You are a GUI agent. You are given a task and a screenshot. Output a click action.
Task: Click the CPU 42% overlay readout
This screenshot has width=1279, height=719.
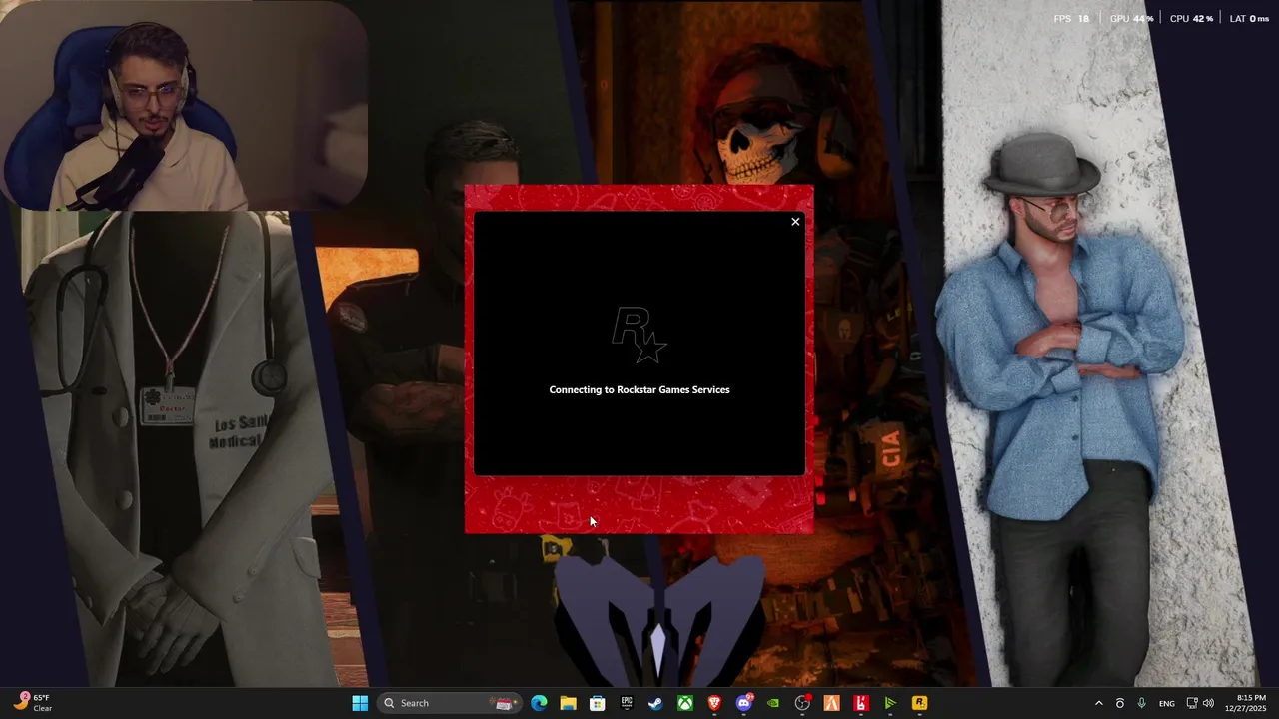click(x=1191, y=19)
